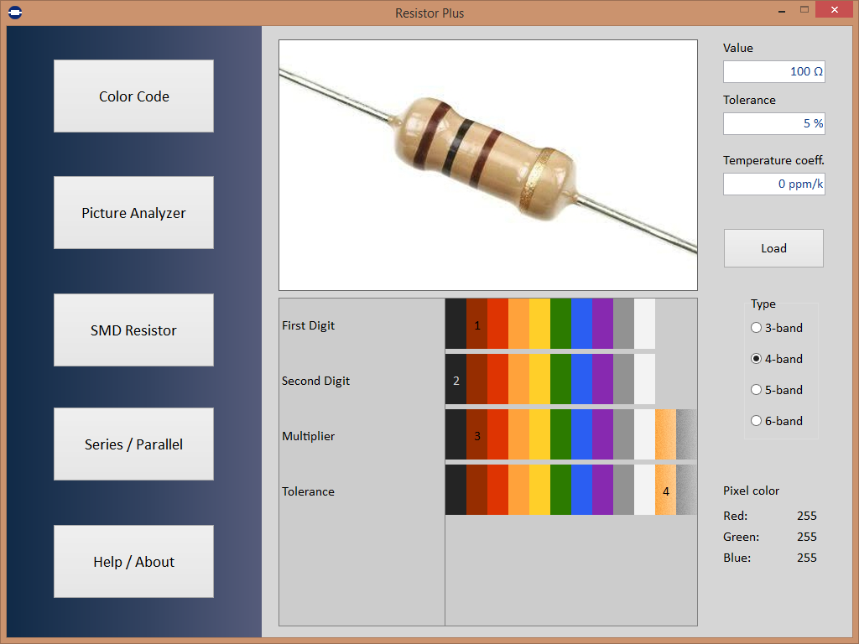
Task: Click the resistor photo preview
Action: (x=488, y=165)
